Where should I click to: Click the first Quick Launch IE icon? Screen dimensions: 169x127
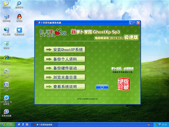coord(19,125)
